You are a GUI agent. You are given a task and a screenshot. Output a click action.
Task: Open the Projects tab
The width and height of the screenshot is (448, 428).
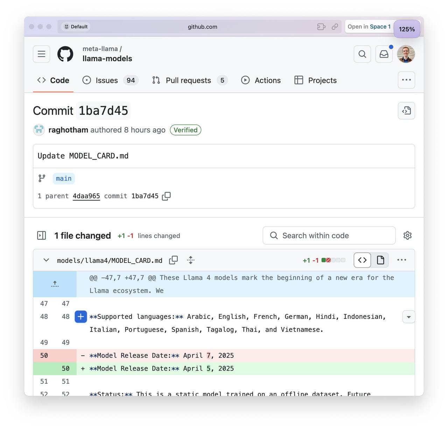coord(316,80)
